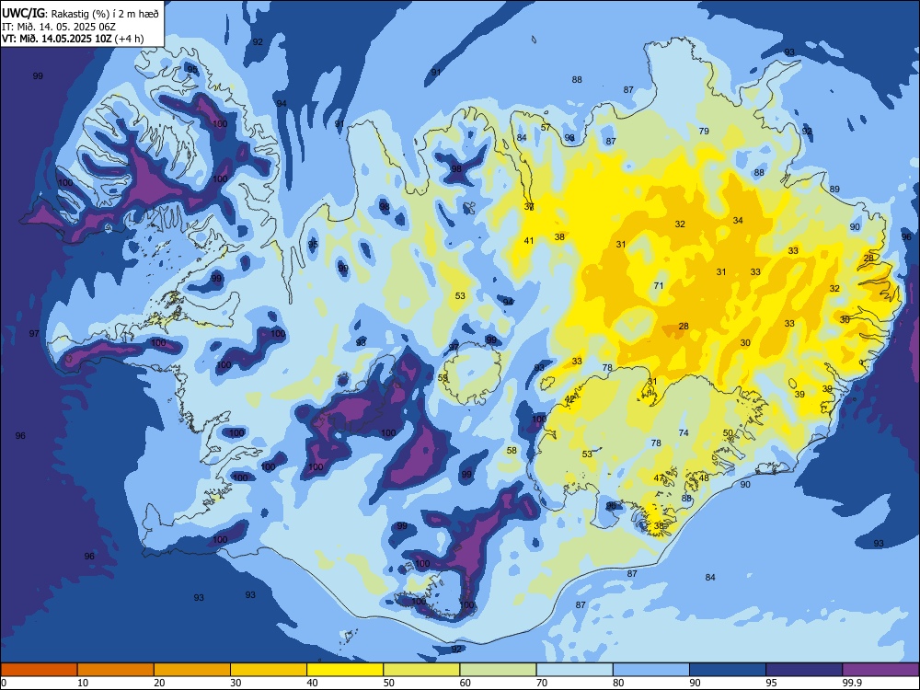The height and width of the screenshot is (690, 920).
Task: Click the '41' humidity value on the map
Action: (x=529, y=240)
